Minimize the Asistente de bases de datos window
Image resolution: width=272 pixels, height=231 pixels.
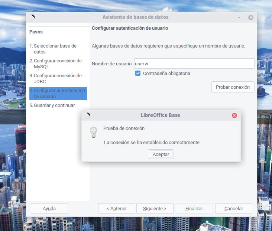point(239,17)
